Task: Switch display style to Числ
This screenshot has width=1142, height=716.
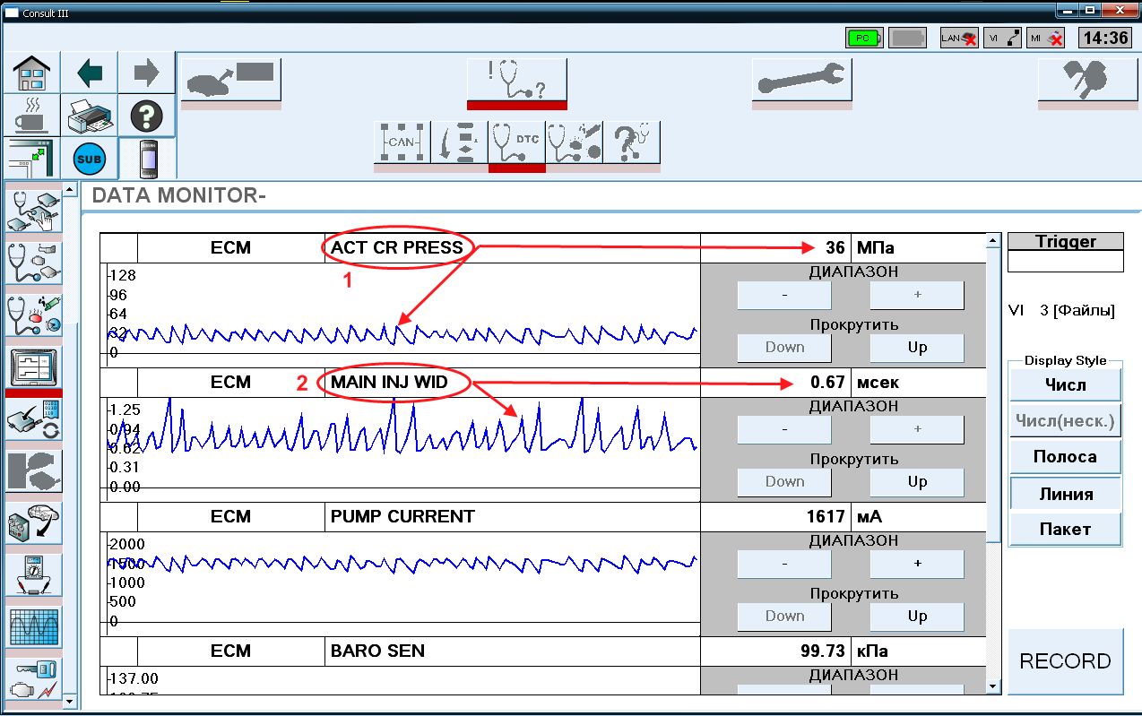Action: pos(1066,385)
